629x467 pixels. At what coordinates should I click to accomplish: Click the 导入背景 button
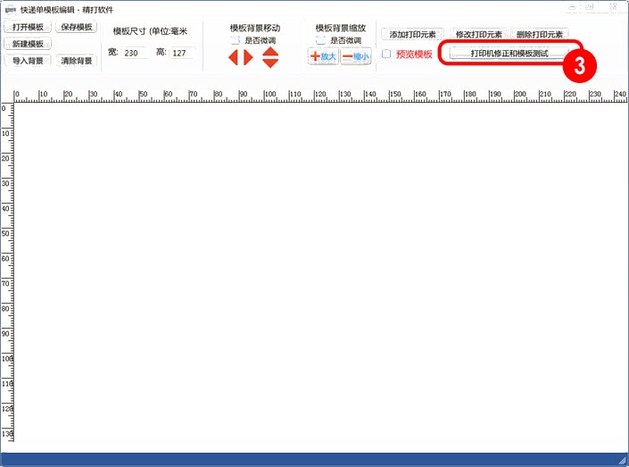point(29,61)
